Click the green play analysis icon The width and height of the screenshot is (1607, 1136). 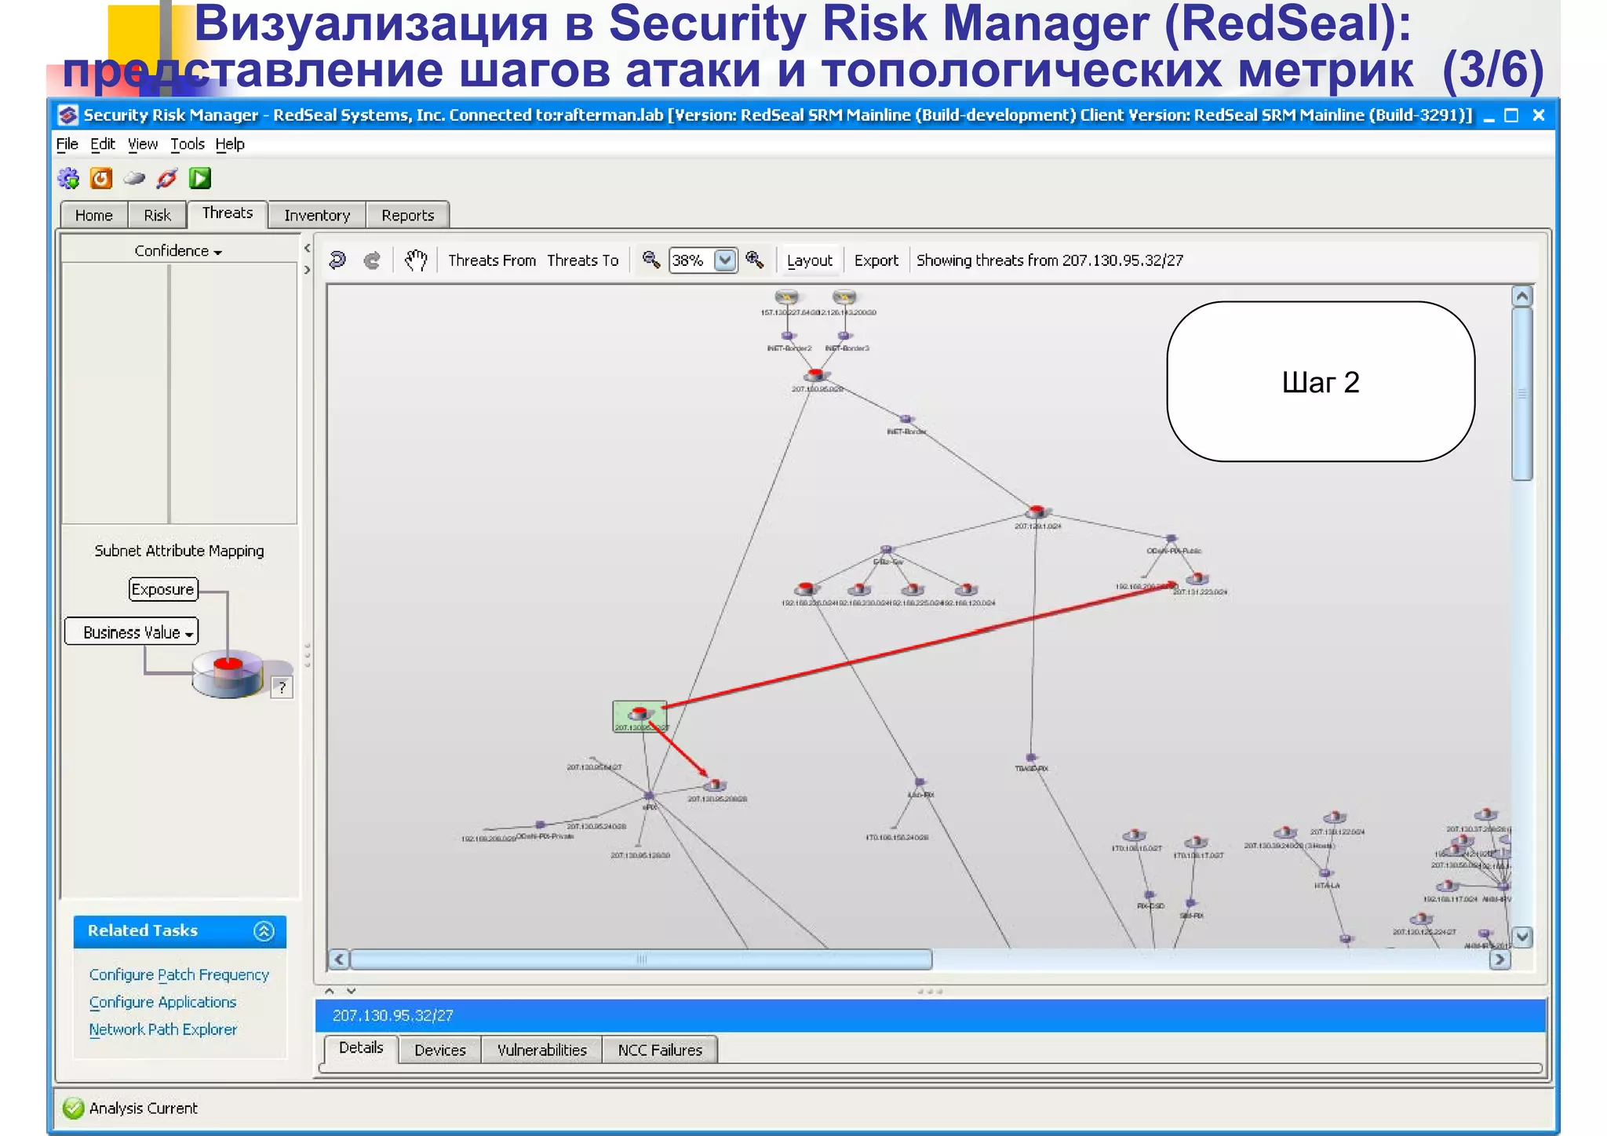[200, 179]
